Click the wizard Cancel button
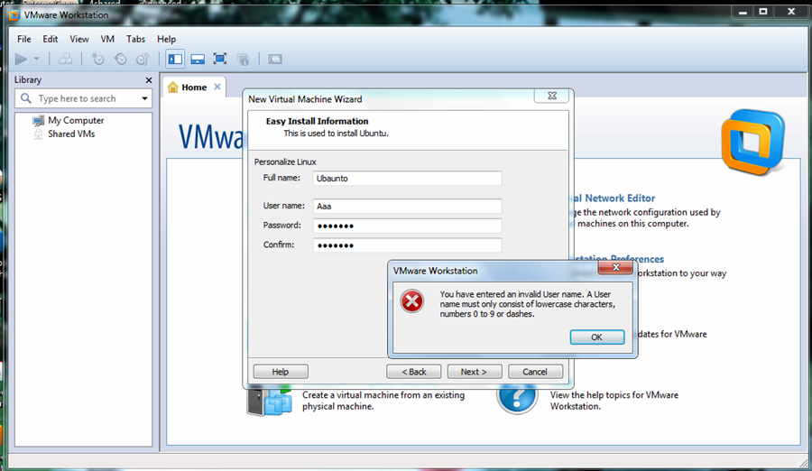 [535, 372]
